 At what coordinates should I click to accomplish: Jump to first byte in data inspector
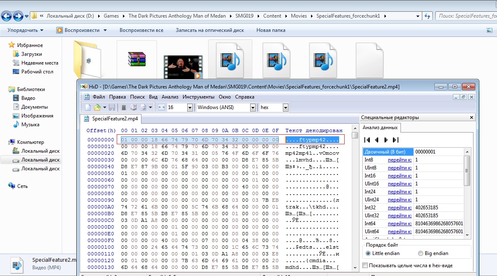click(367, 140)
